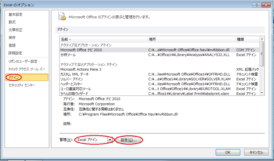Sort list by 場所 column header

point(191,39)
